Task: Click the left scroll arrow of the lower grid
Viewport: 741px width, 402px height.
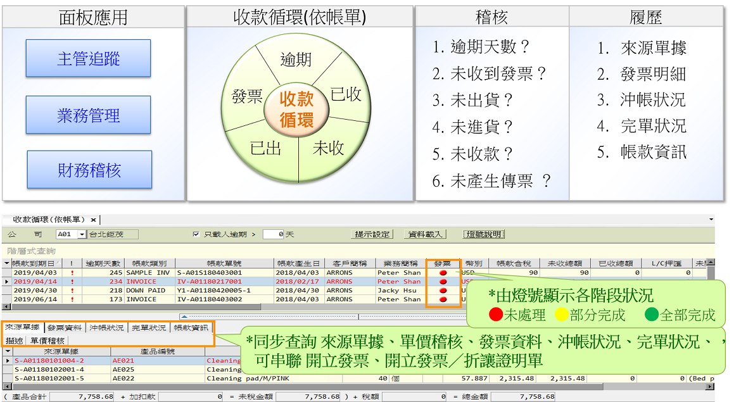Action: (x=6, y=387)
